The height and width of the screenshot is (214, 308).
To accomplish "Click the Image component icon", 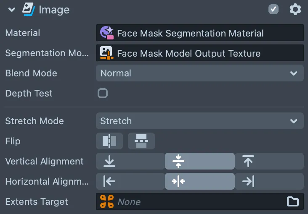I will (29, 9).
